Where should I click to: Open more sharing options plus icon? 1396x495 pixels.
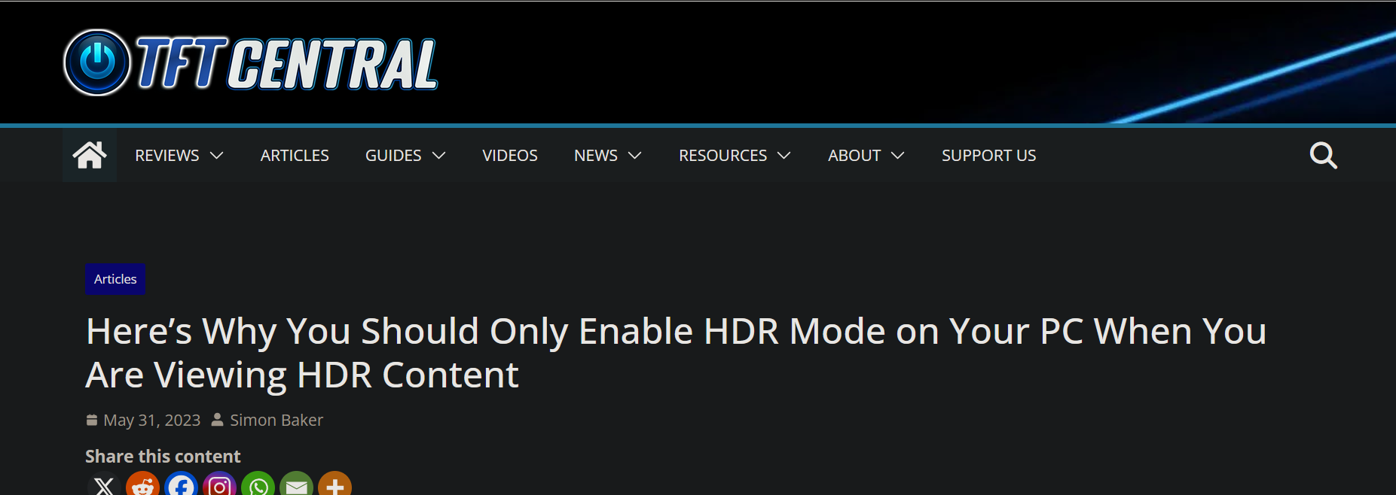click(334, 485)
